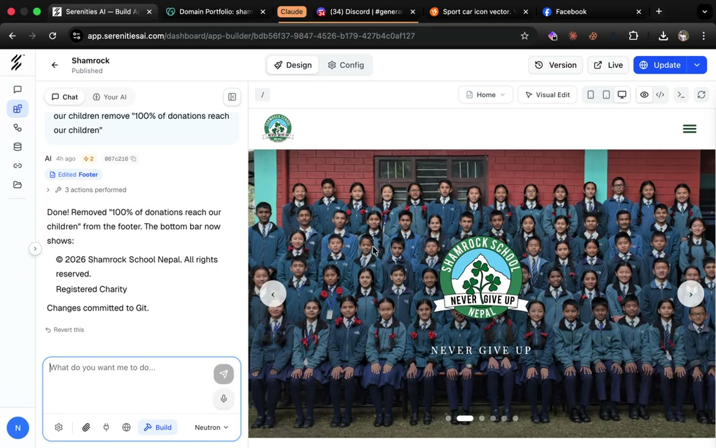
Task: Click the N user avatar
Action: [x=18, y=428]
